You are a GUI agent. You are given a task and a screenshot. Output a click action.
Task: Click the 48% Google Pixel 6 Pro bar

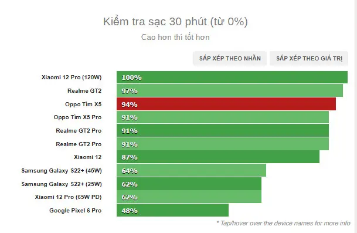coord(172,211)
